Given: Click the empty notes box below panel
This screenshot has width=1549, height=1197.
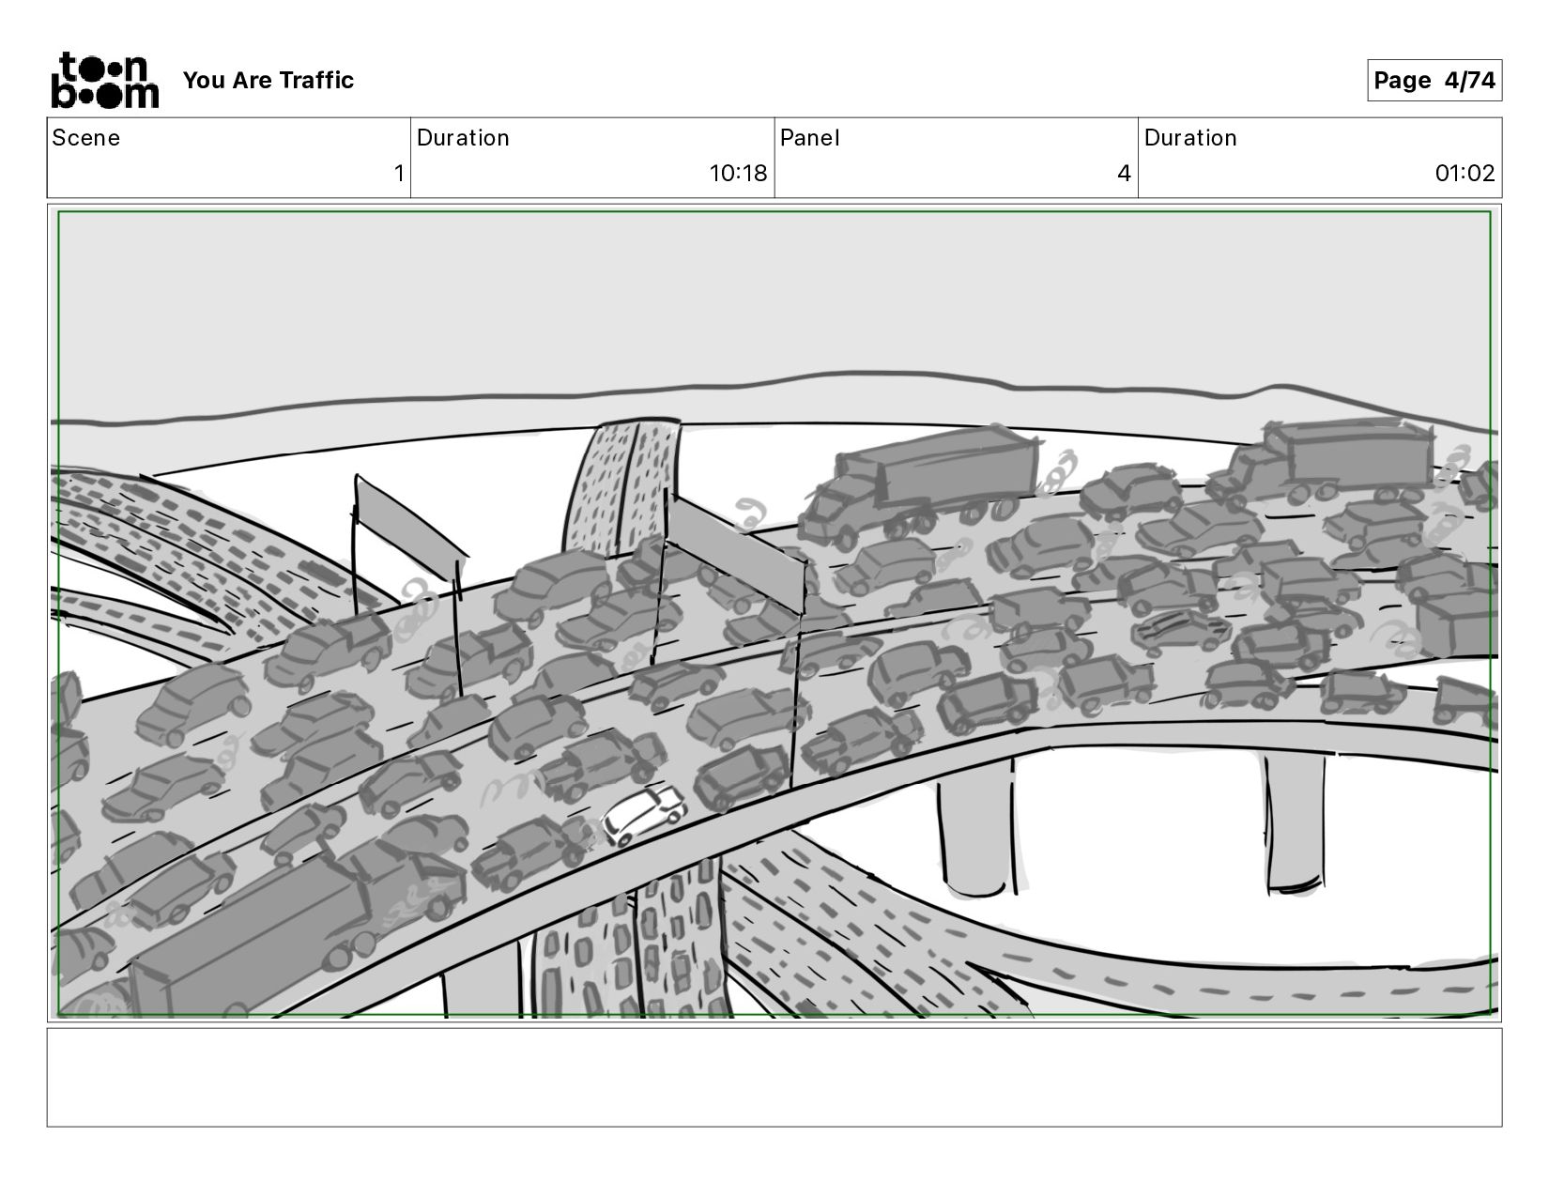Looking at the screenshot, I should (774, 1077).
